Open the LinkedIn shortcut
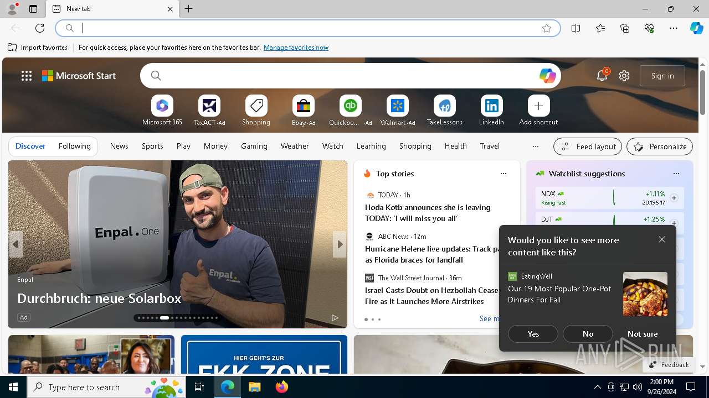 [491, 111]
